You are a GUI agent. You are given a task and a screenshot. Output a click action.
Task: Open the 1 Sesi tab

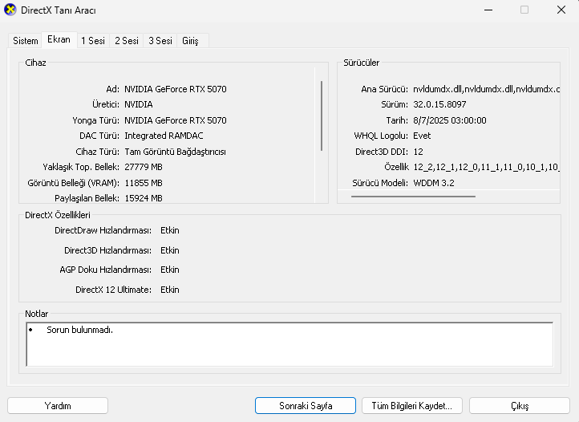click(x=93, y=41)
